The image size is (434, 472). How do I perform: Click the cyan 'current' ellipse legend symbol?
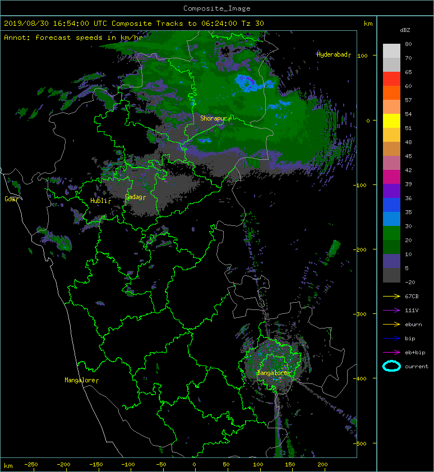point(391,366)
